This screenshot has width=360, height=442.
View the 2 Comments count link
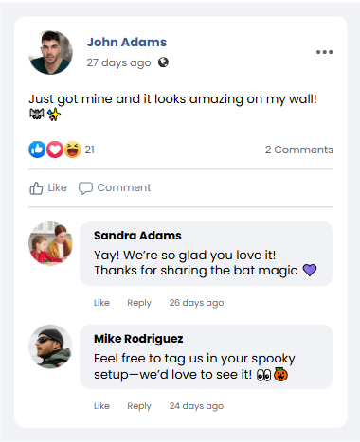299,150
